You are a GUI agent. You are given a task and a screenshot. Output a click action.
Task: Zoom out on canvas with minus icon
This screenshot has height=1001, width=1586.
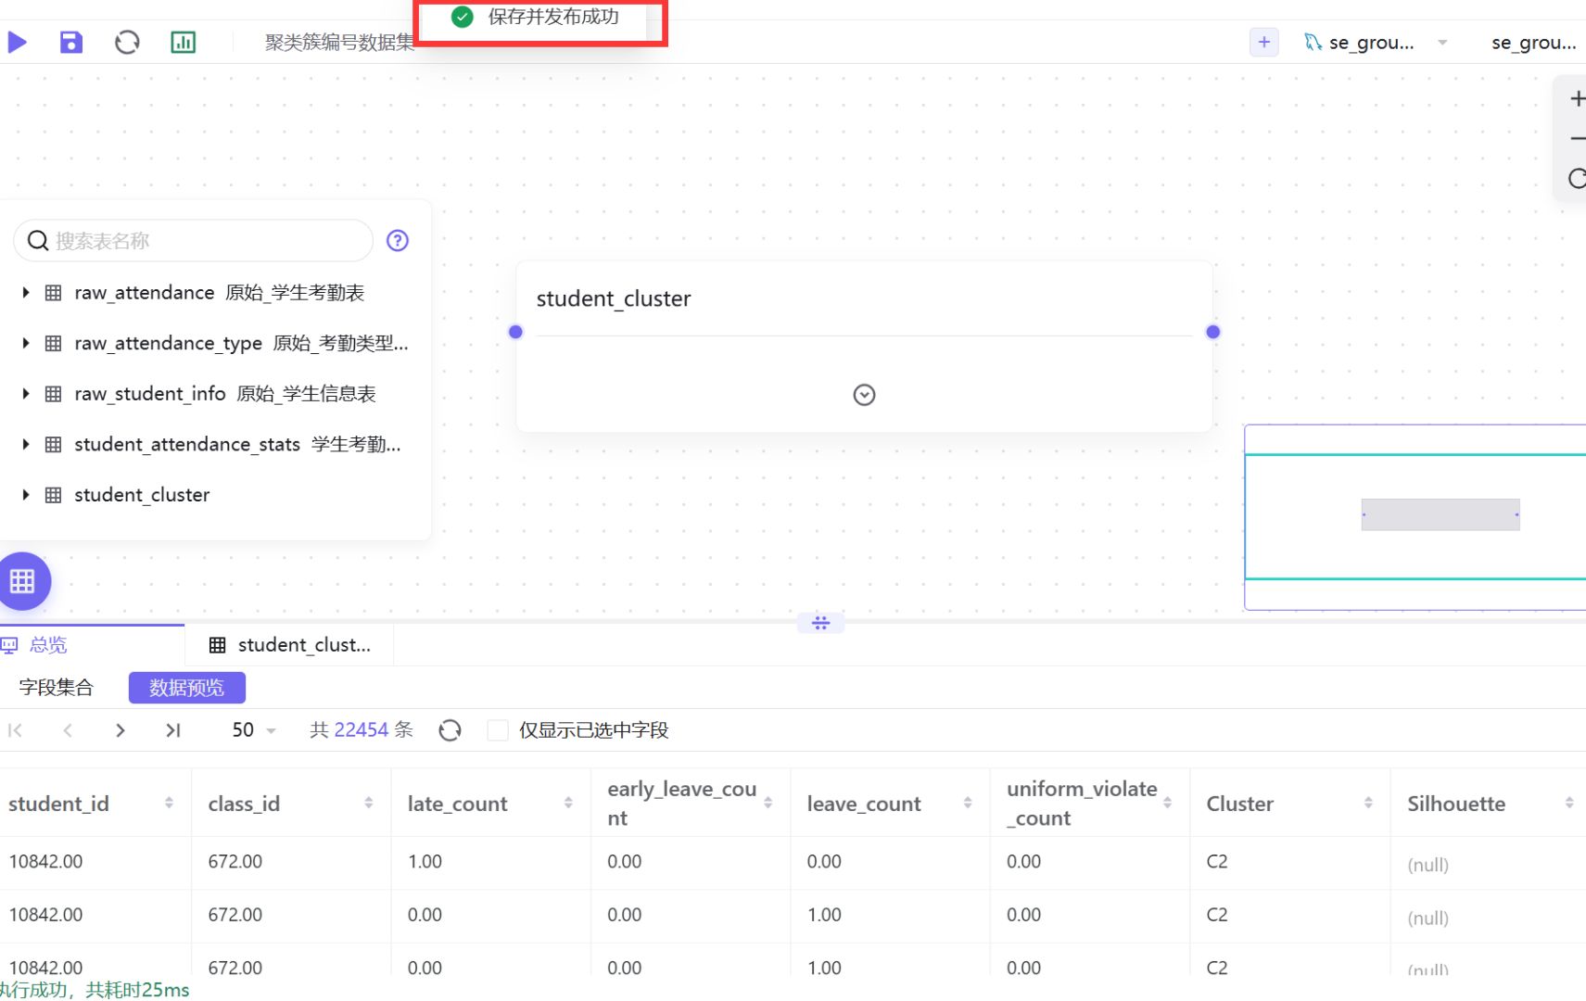click(1577, 138)
